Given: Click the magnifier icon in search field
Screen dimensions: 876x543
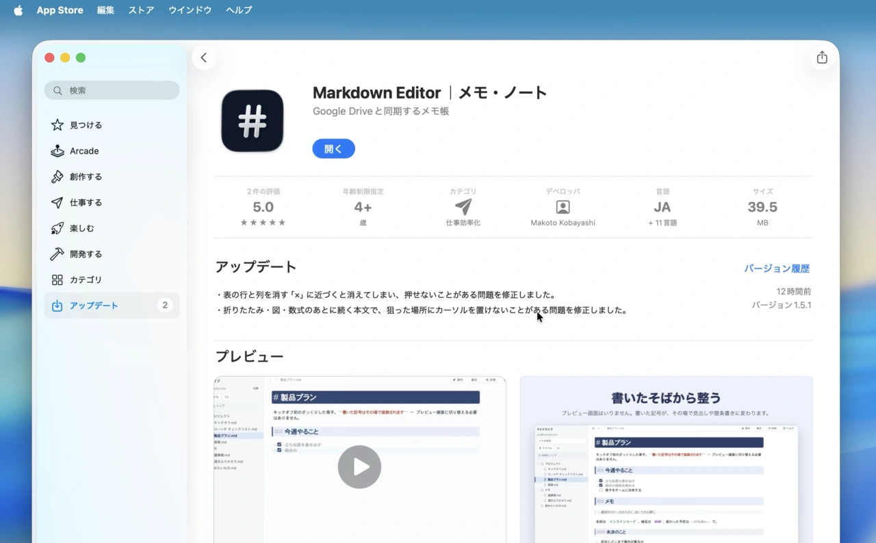Looking at the screenshot, I should pyautogui.click(x=57, y=90).
